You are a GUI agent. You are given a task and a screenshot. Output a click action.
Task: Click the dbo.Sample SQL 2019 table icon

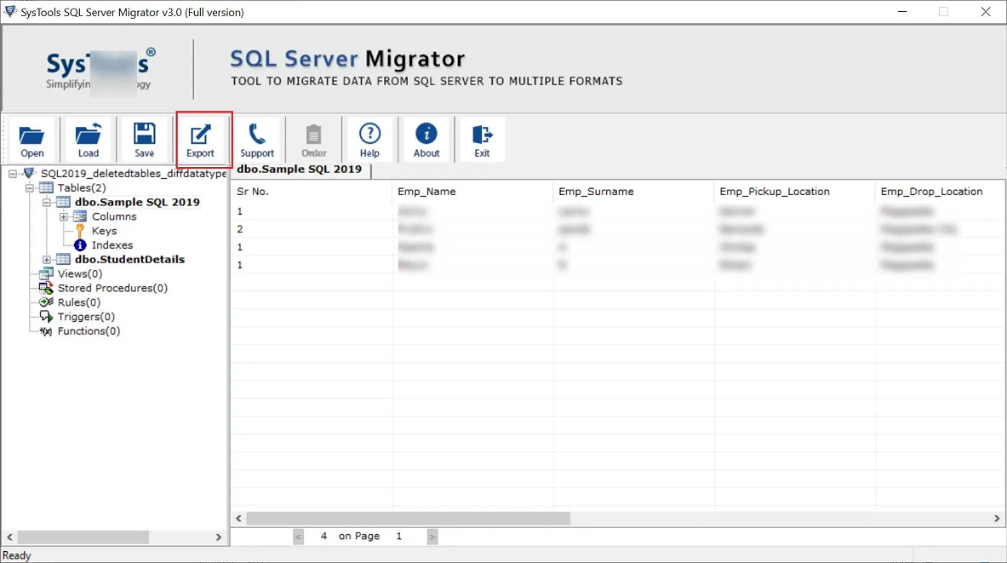tap(63, 202)
